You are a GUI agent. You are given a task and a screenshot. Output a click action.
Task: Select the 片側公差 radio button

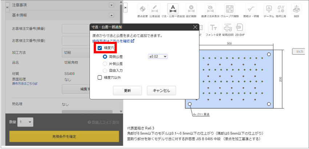click(105, 63)
